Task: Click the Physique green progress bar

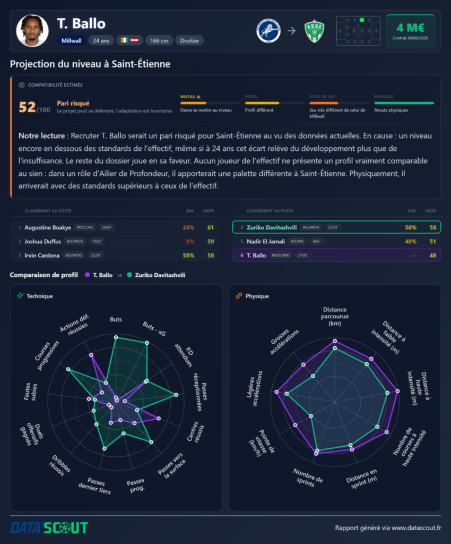Action: point(404,103)
